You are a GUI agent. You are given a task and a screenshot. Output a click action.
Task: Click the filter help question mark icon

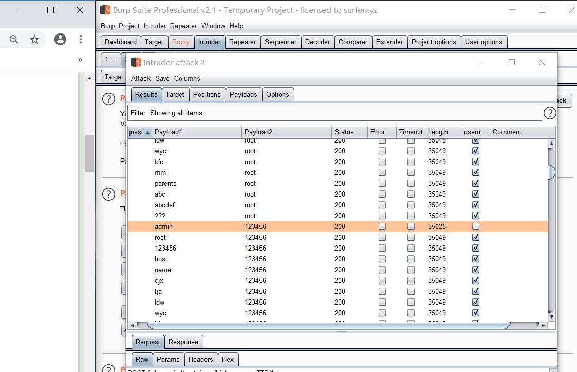tap(550, 113)
